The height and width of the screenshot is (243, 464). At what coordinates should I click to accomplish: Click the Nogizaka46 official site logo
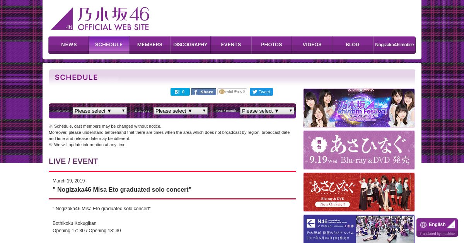[x=100, y=19]
